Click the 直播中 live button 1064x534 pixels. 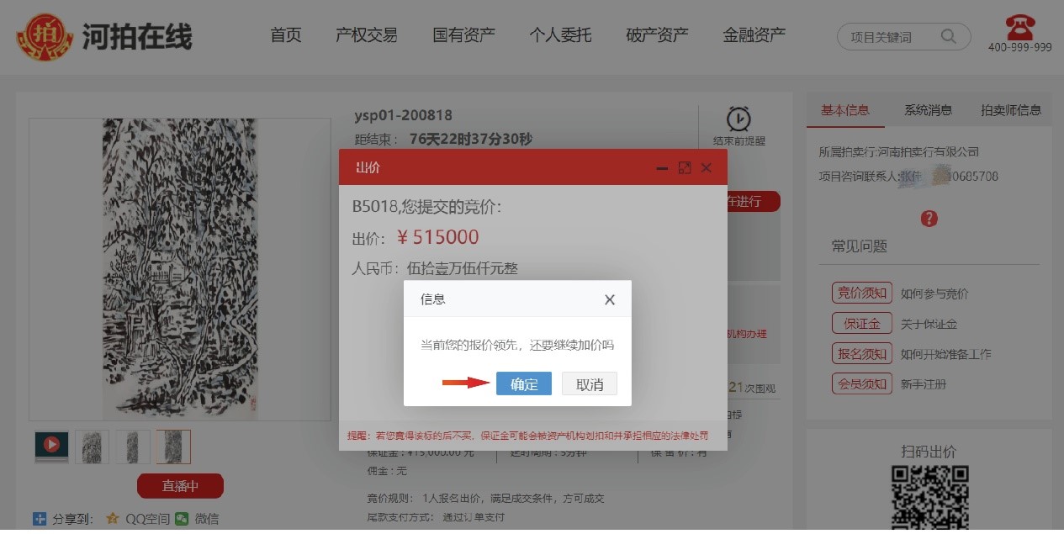point(180,486)
